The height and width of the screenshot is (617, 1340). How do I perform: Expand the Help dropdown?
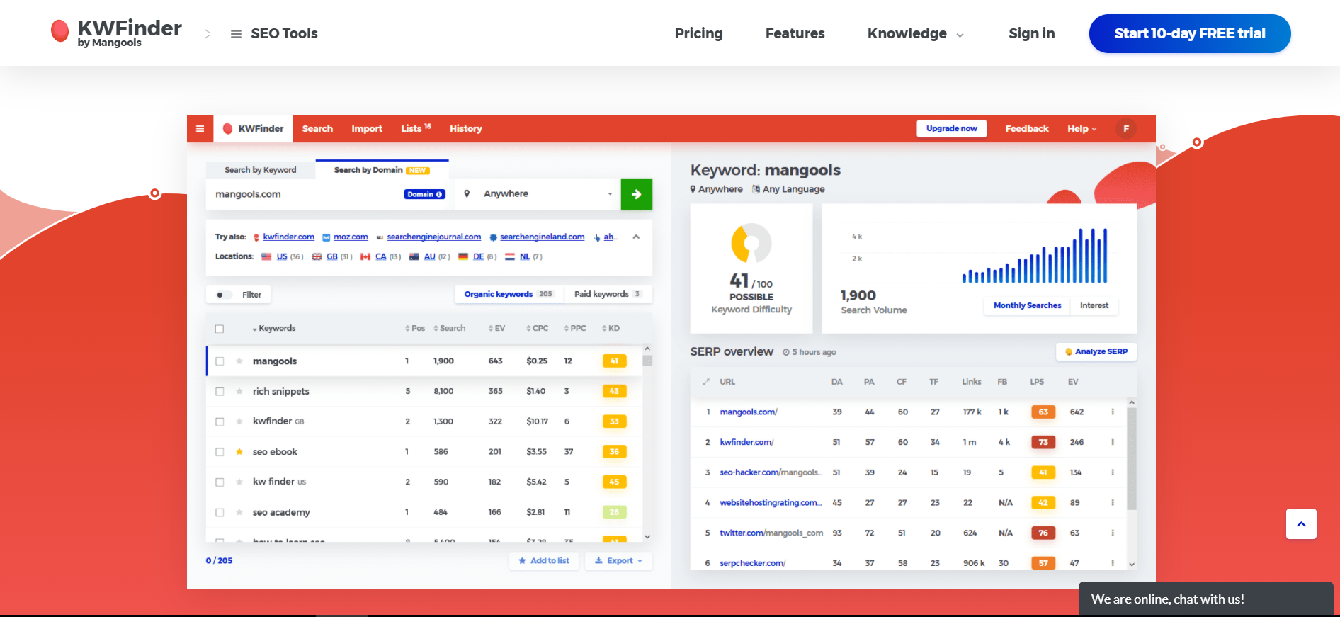coord(1081,128)
